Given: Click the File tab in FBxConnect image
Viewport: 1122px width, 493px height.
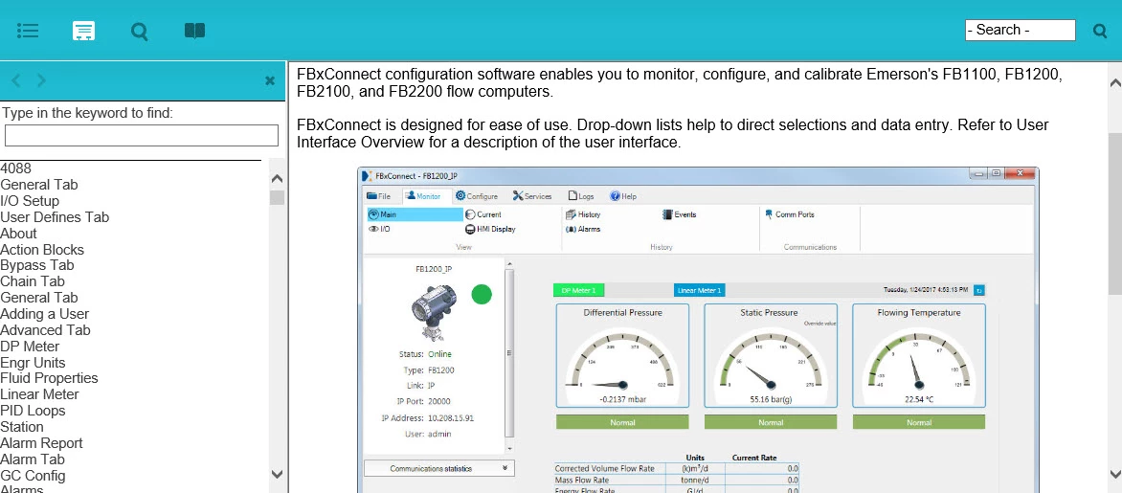Looking at the screenshot, I should [x=378, y=196].
